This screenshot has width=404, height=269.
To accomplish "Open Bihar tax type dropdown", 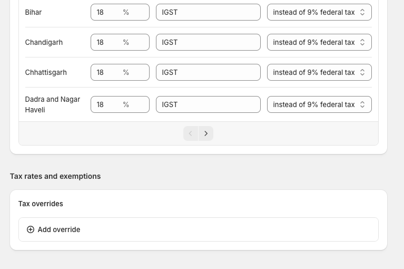I will [x=319, y=12].
